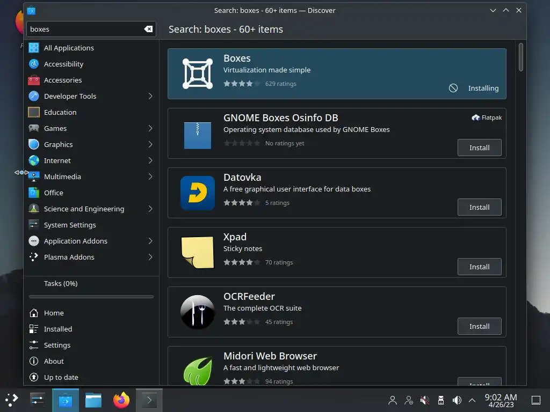The image size is (550, 412).
Task: Install OCRFeeder
Action: click(x=479, y=326)
